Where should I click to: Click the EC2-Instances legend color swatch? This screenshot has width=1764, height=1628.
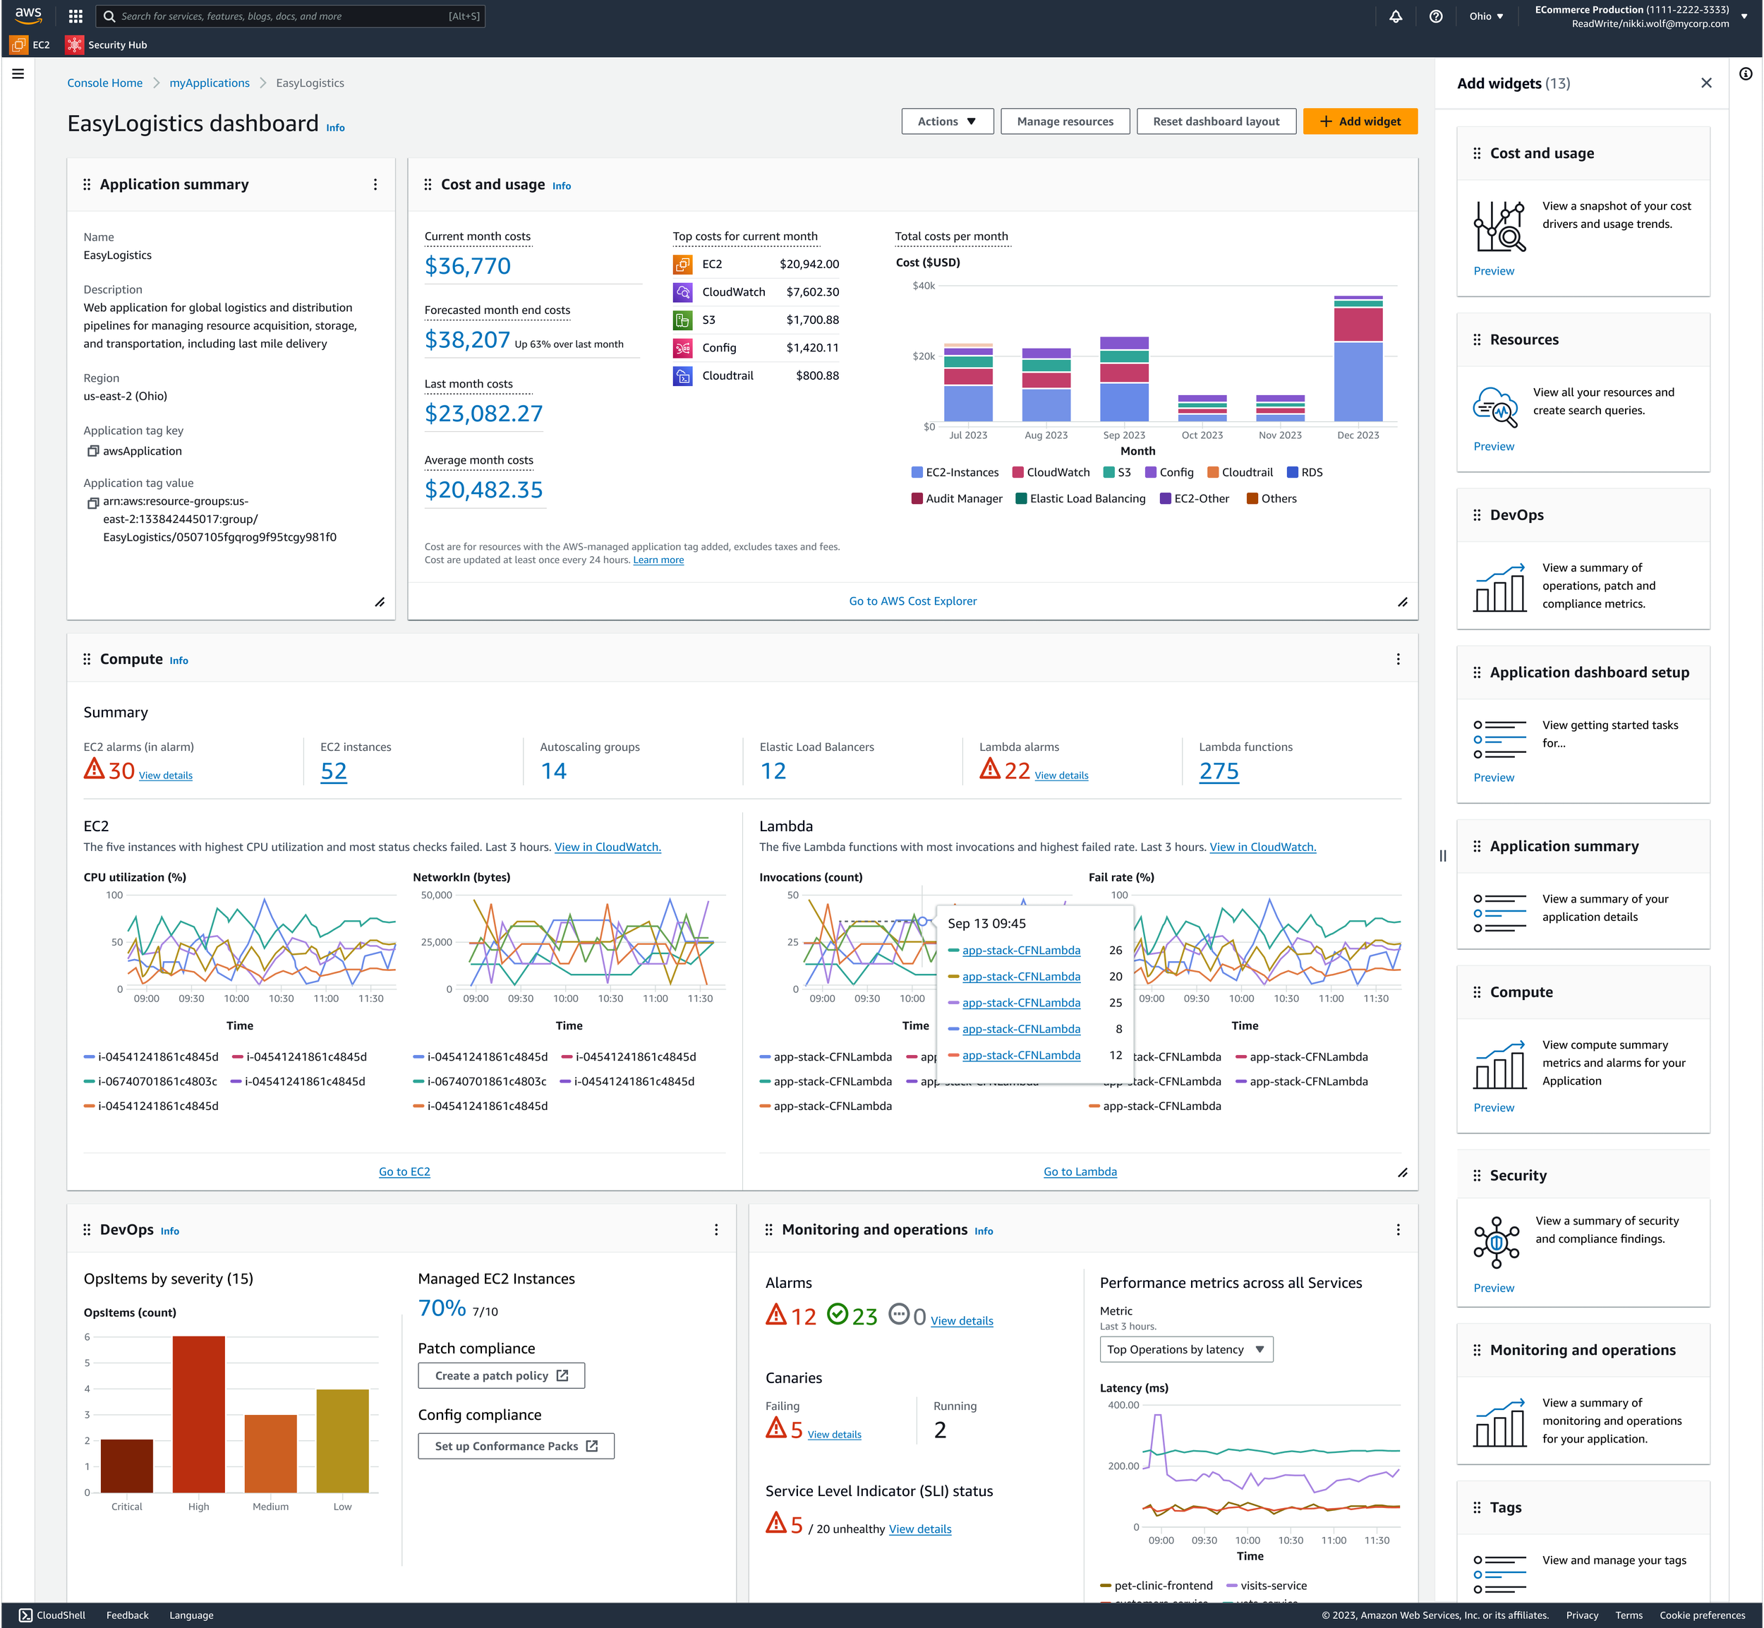click(917, 472)
